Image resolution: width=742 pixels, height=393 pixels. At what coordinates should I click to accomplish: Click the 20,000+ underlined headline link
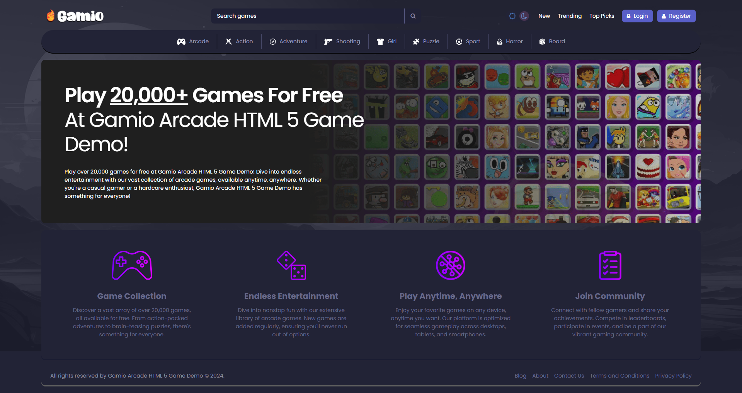tap(149, 95)
